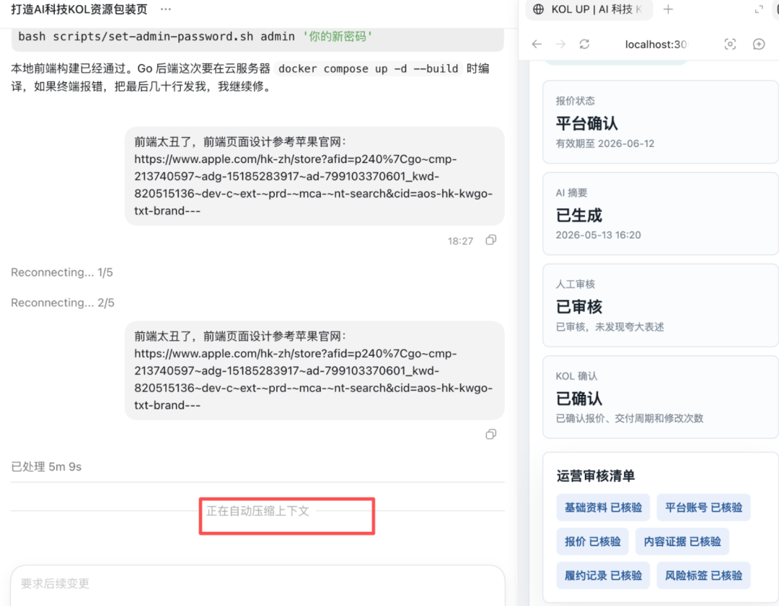
Task: Open the three-dot menu beside conversation title
Action: click(166, 9)
